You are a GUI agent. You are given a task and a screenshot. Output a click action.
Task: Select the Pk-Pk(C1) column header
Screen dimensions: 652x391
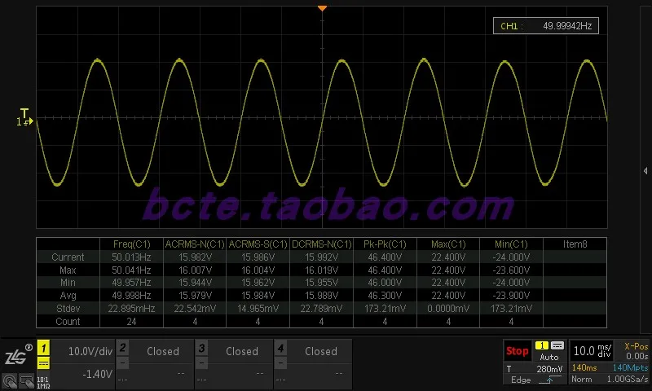pos(385,244)
